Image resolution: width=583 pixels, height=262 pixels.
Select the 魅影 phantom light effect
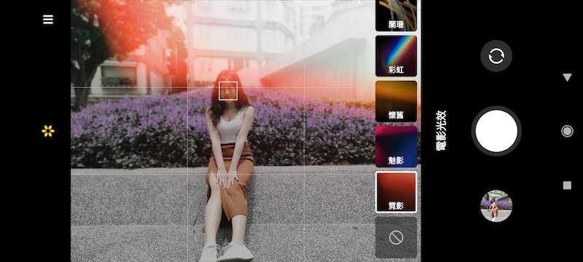tap(396, 146)
